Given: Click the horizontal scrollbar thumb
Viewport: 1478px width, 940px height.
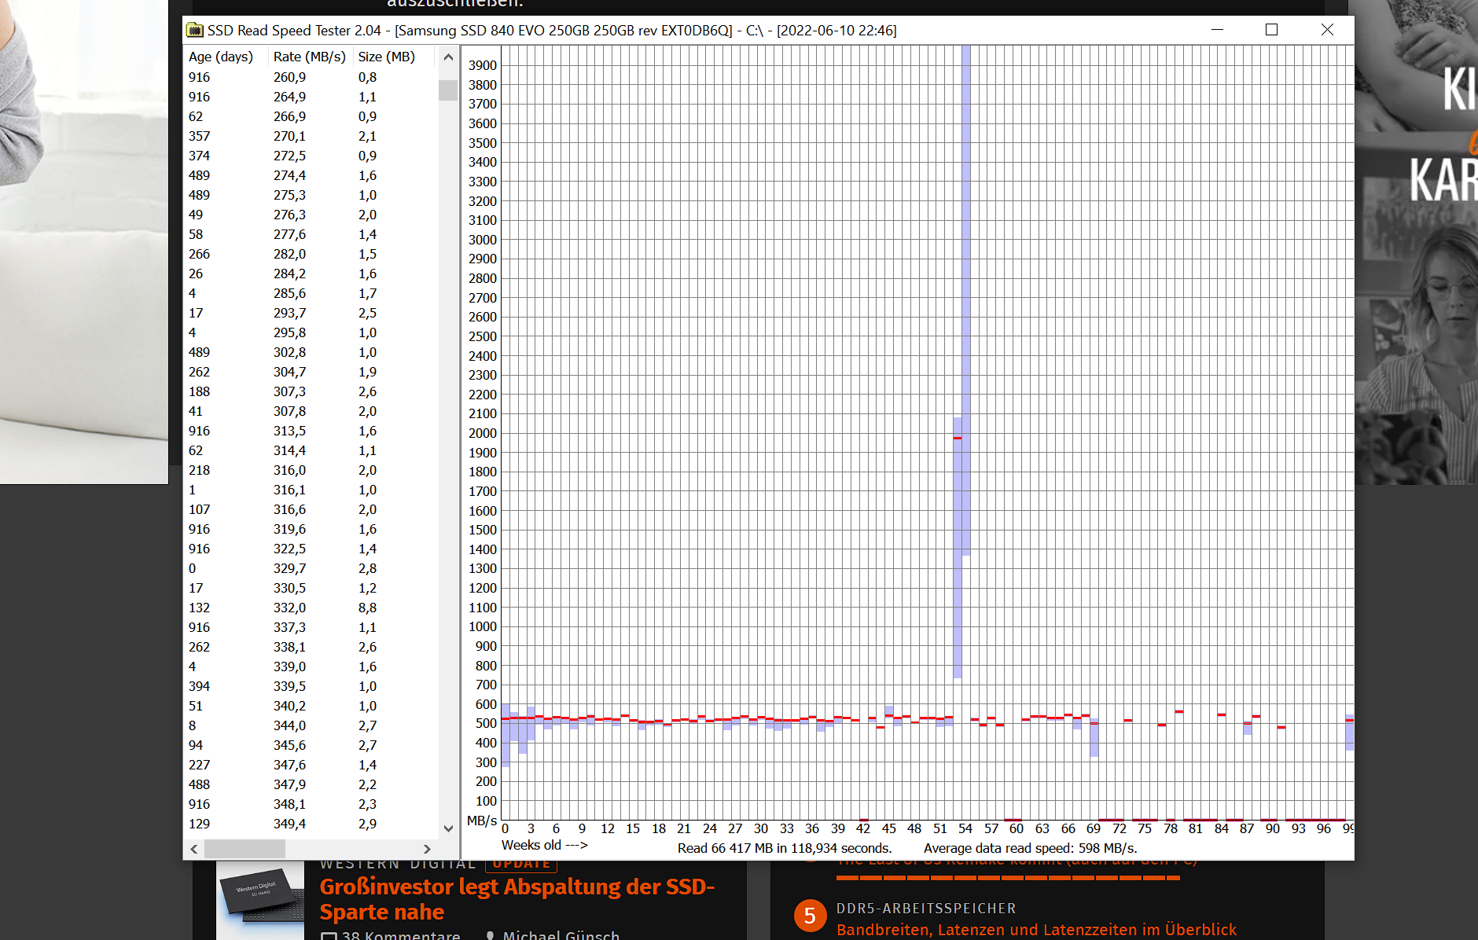Looking at the screenshot, I should (x=244, y=849).
